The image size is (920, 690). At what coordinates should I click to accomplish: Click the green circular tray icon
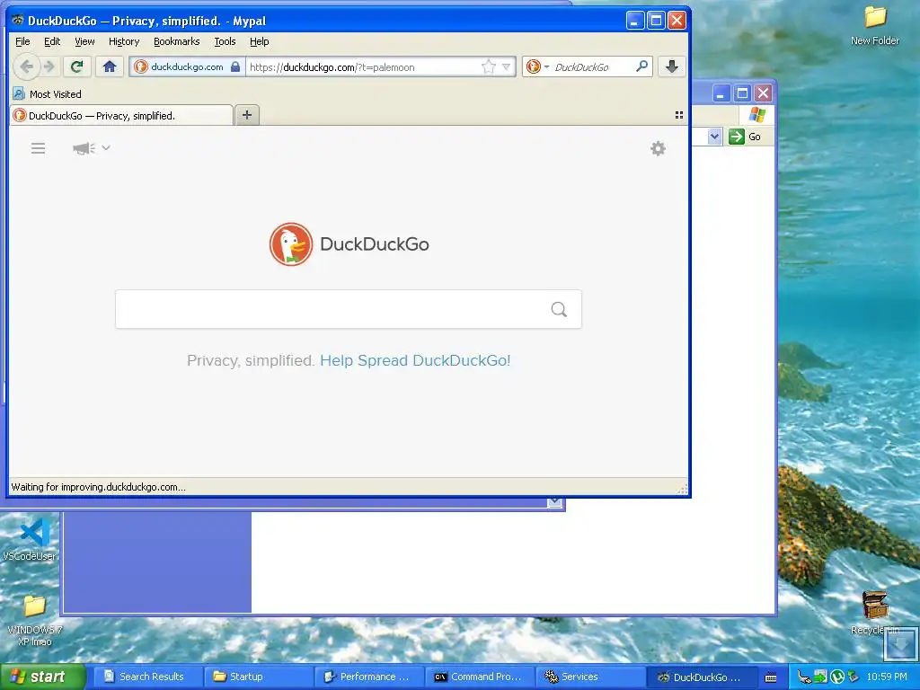point(837,677)
